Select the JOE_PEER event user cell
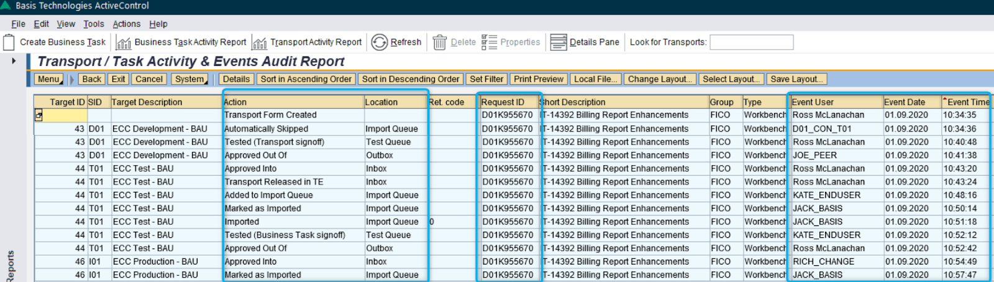 tap(837, 155)
